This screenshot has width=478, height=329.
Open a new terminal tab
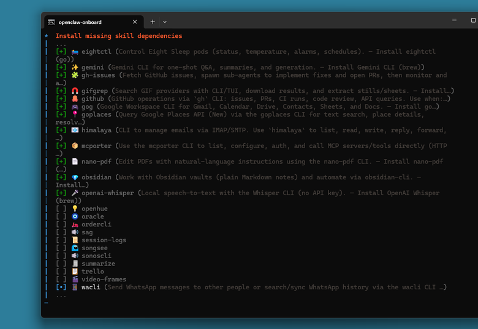[x=153, y=22]
